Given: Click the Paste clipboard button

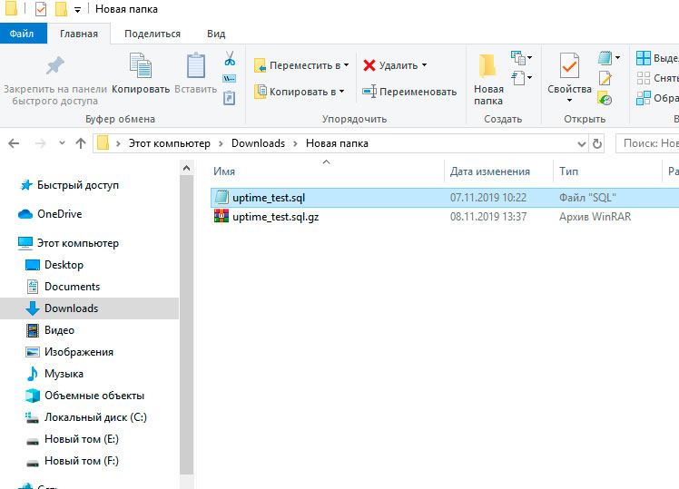Looking at the screenshot, I should point(196,73).
